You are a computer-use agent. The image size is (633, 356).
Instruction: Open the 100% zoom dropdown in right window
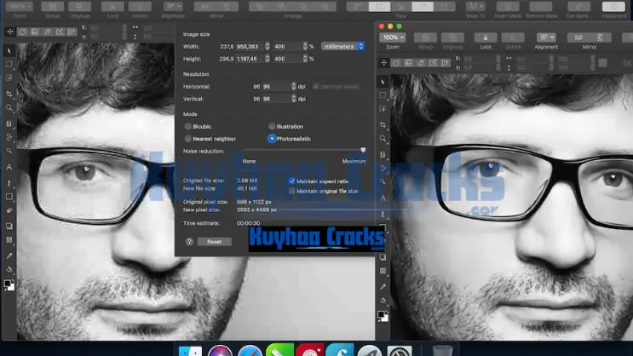393,37
